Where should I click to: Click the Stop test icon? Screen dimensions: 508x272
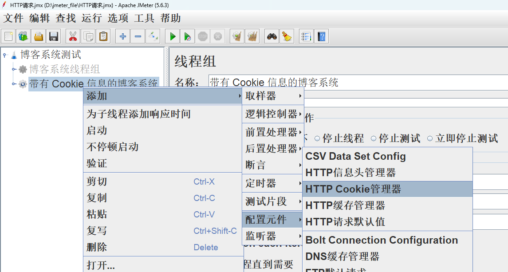click(202, 36)
